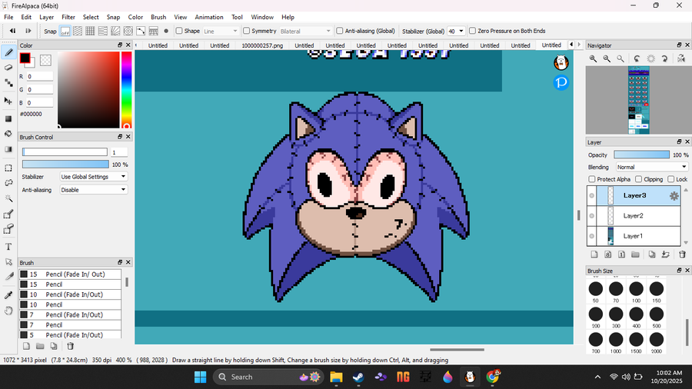Select the Magic Wand tool
The image size is (692, 389).
[8, 198]
